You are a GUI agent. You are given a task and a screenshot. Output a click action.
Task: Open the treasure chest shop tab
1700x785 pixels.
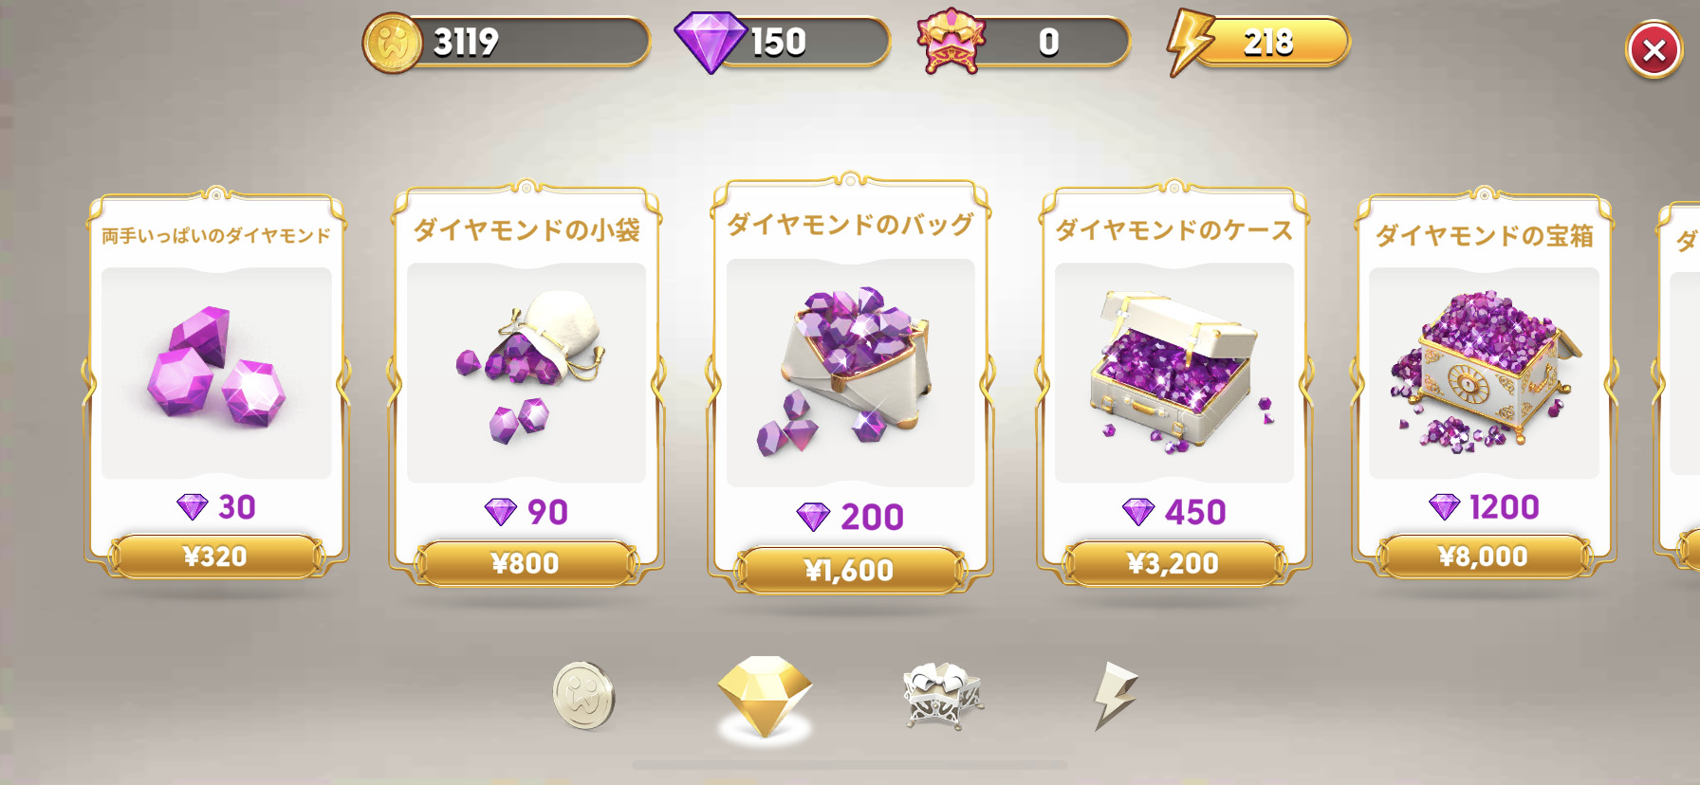coord(943,695)
